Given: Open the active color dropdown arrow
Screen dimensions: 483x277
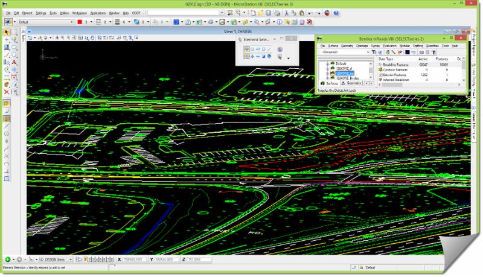Looking at the screenshot, I should 91,22.
